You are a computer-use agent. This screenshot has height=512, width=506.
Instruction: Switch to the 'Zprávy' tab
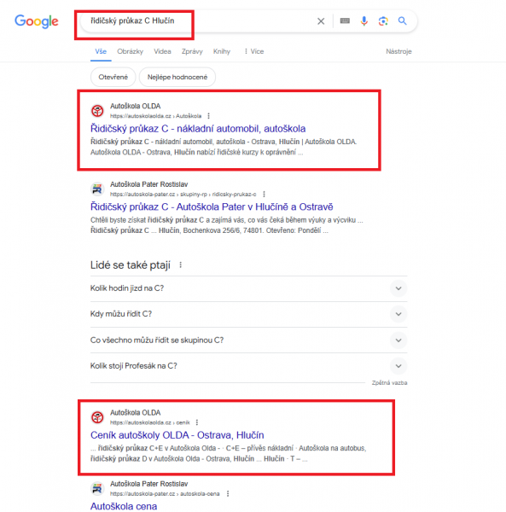point(192,51)
